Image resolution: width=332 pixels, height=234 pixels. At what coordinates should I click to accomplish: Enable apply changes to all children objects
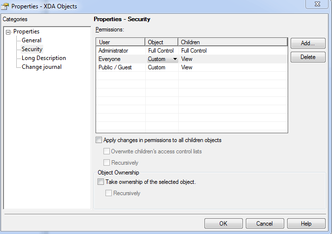[x=100, y=140]
